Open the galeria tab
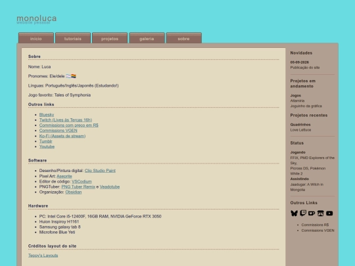 (147, 38)
